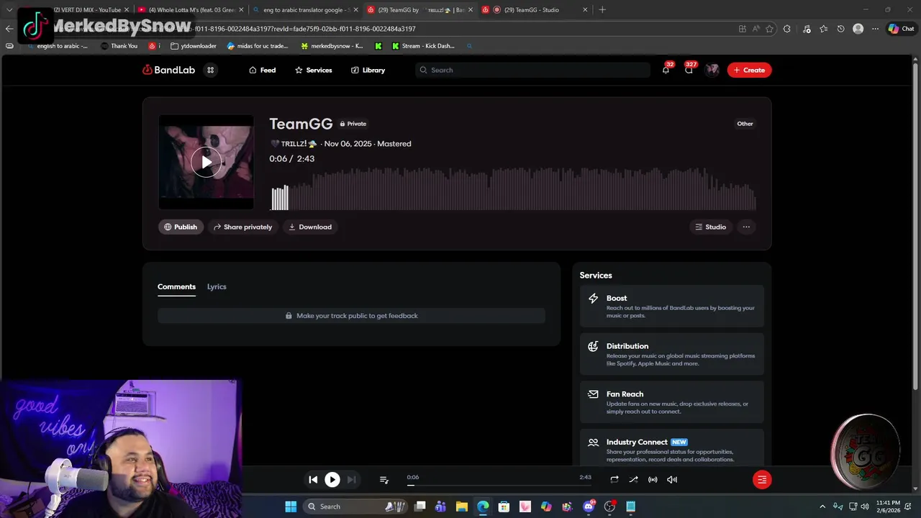Click the broadcast icon in player bar
This screenshot has width=921, height=518.
653,479
